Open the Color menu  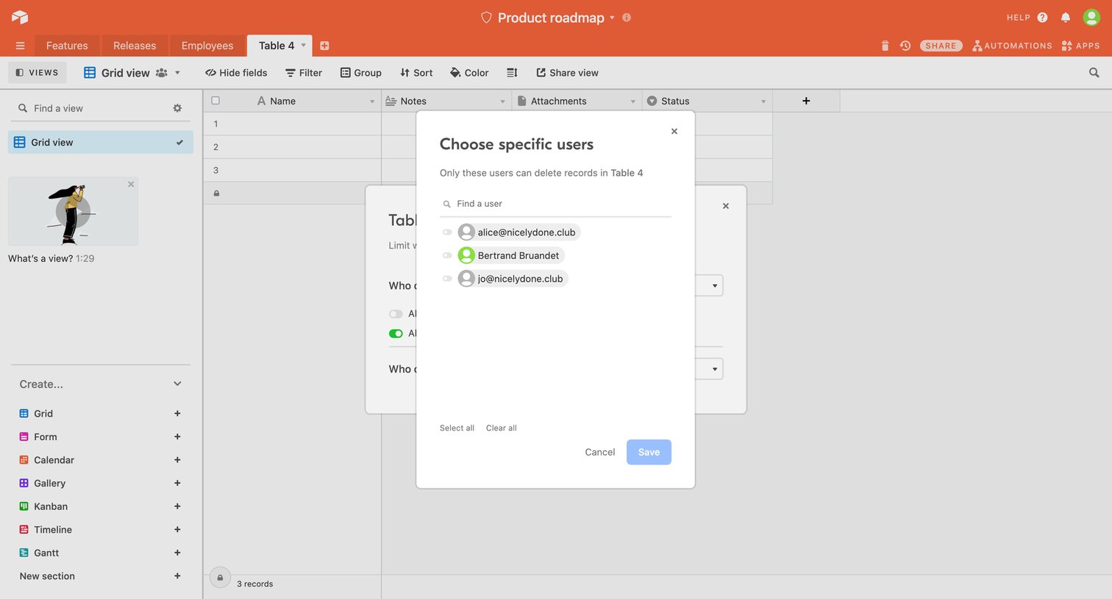click(x=469, y=73)
